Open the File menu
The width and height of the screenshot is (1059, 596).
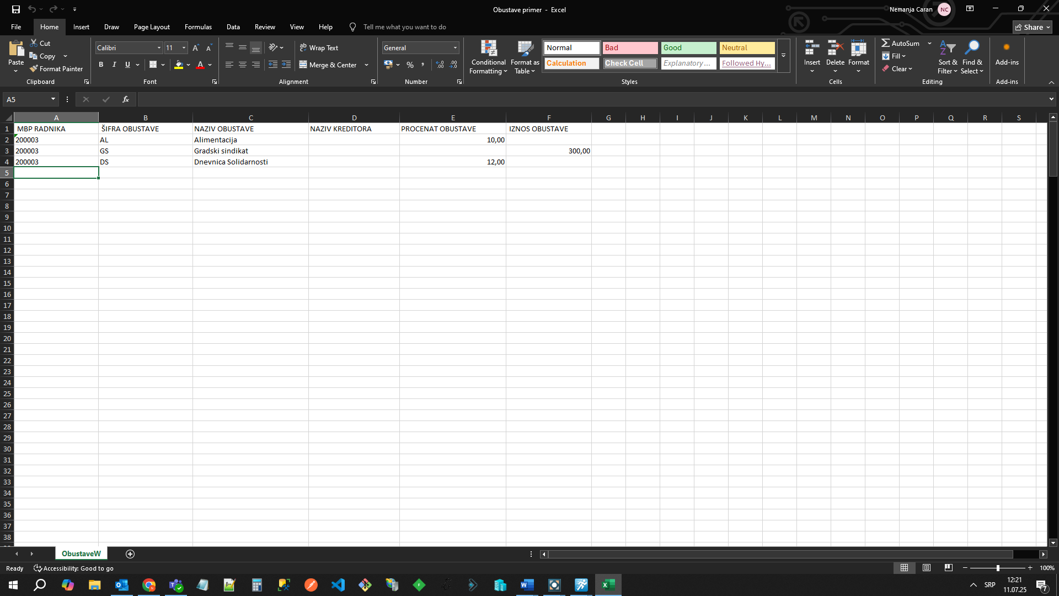(16, 27)
